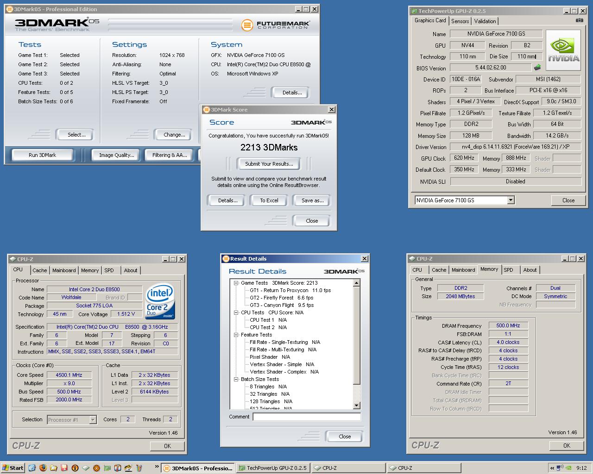Click the Futuremark Corporation logo
The width and height of the screenshot is (593, 474).
point(275,25)
